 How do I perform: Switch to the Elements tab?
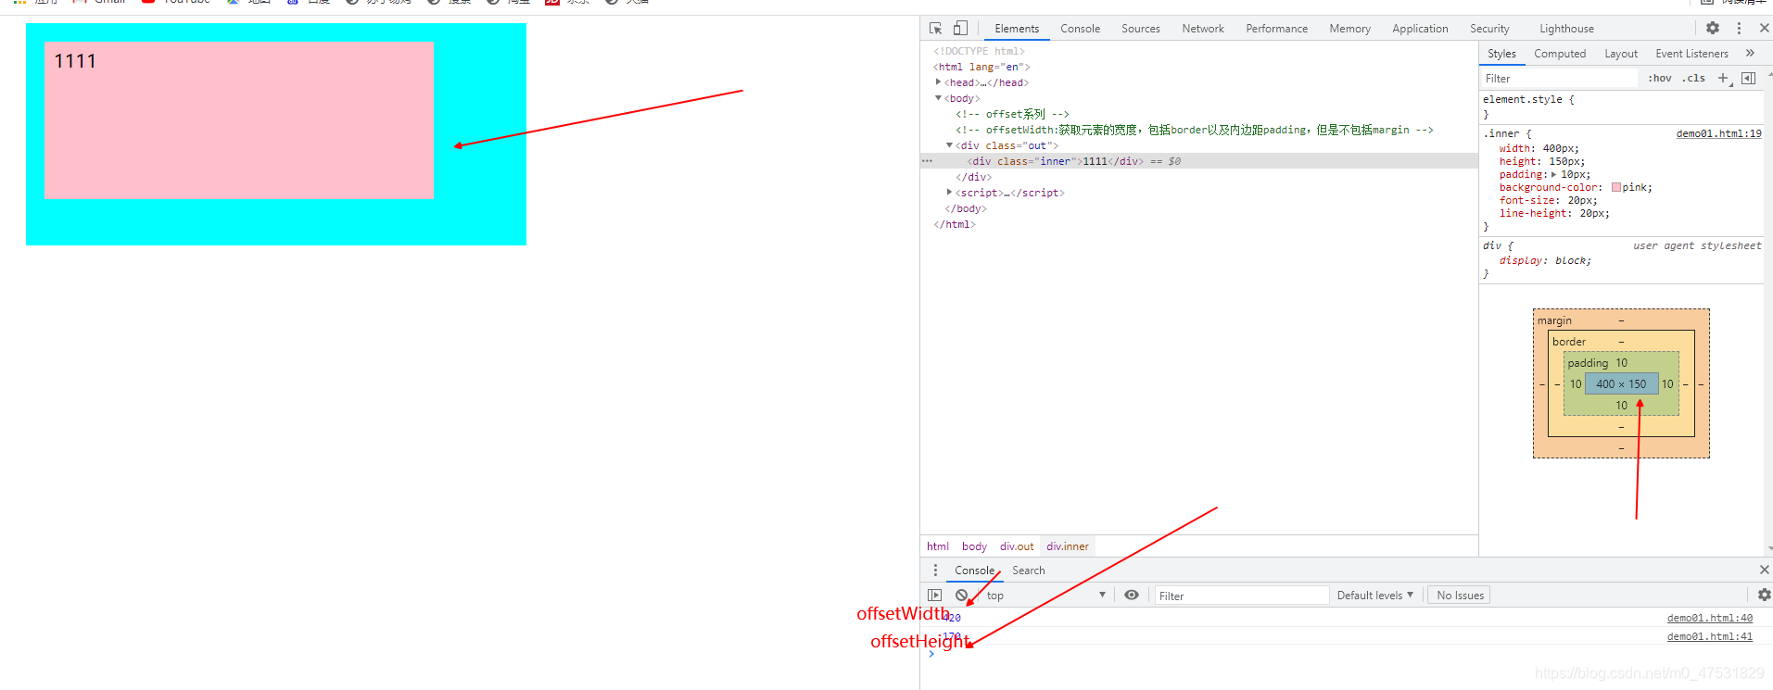(1017, 29)
